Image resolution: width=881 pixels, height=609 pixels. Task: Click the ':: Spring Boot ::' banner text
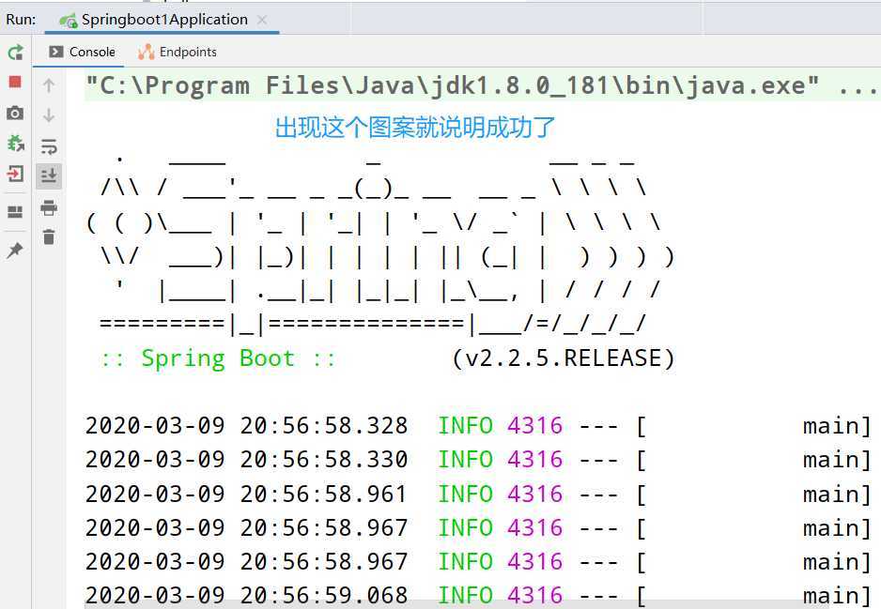pyautogui.click(x=218, y=358)
